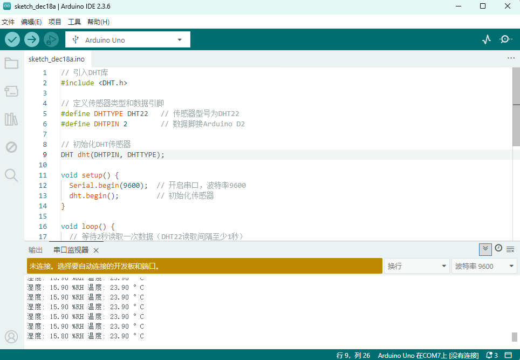
Task: Click Arduino Uno 在COM7上 status bar entry
Action: pos(428,355)
